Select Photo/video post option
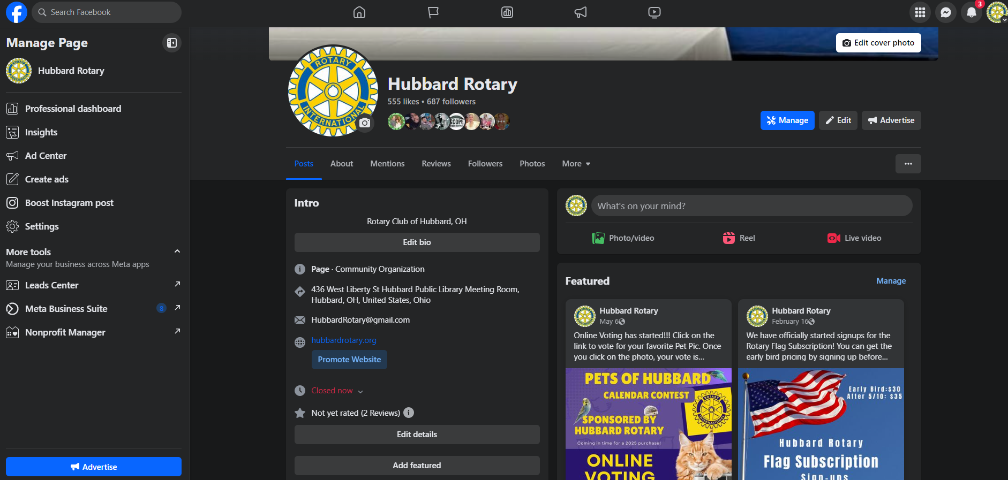 [x=623, y=238]
